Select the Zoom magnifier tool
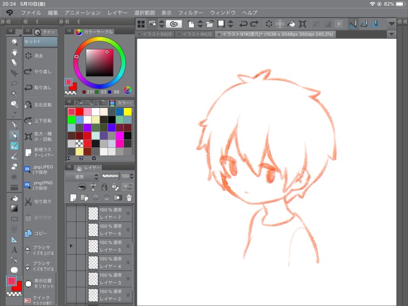 (x=14, y=42)
